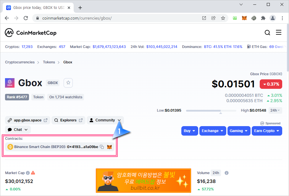Click the Market Cap $1,679,473,123,643 value
Screen dimensions: 289x196
(x=109, y=47)
